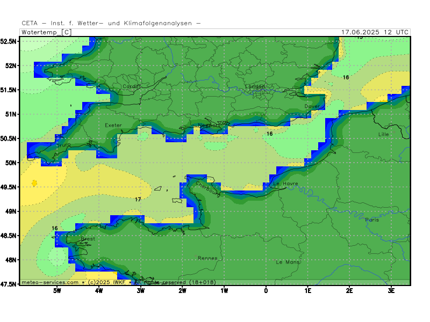Viewport: 430px width, 322px height.
Task: Click the Dover label on the map
Action: 312,106
